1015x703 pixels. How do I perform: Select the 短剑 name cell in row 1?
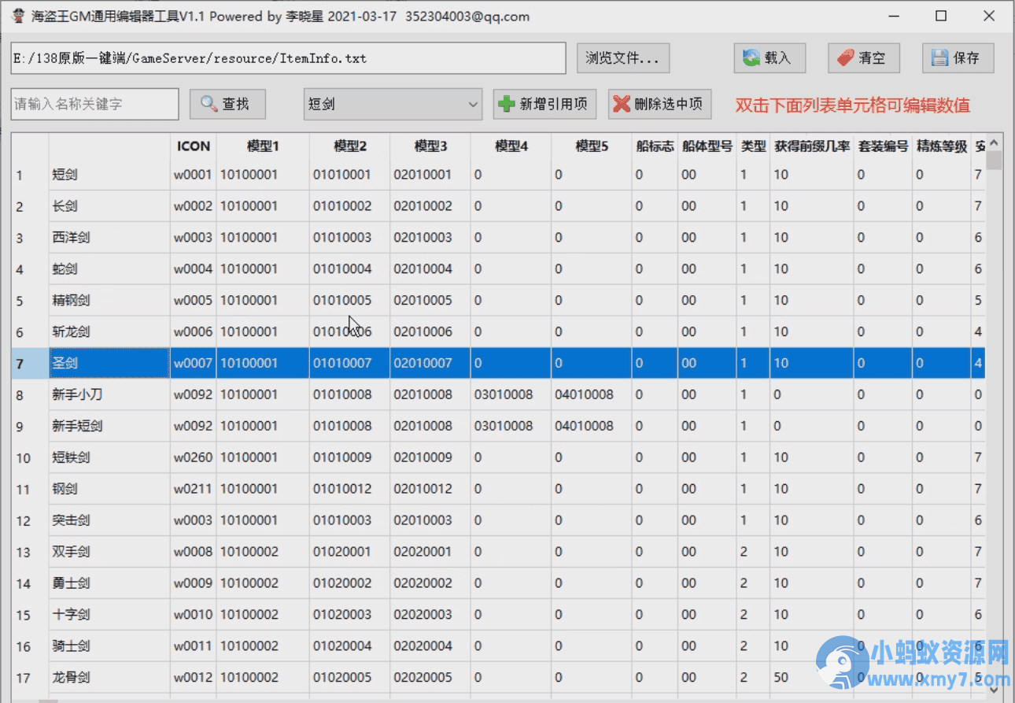[x=109, y=175]
